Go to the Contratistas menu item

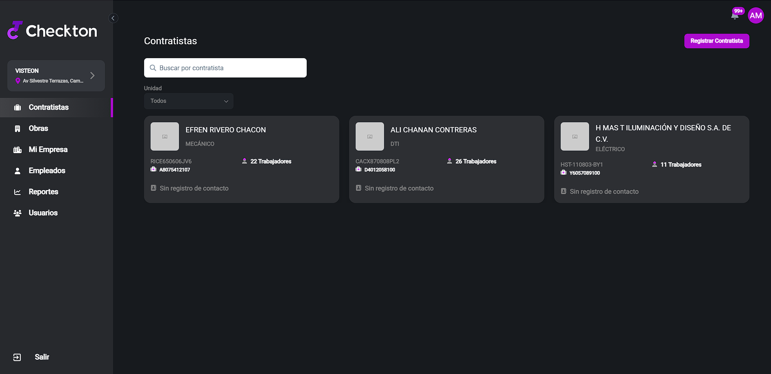coord(56,108)
